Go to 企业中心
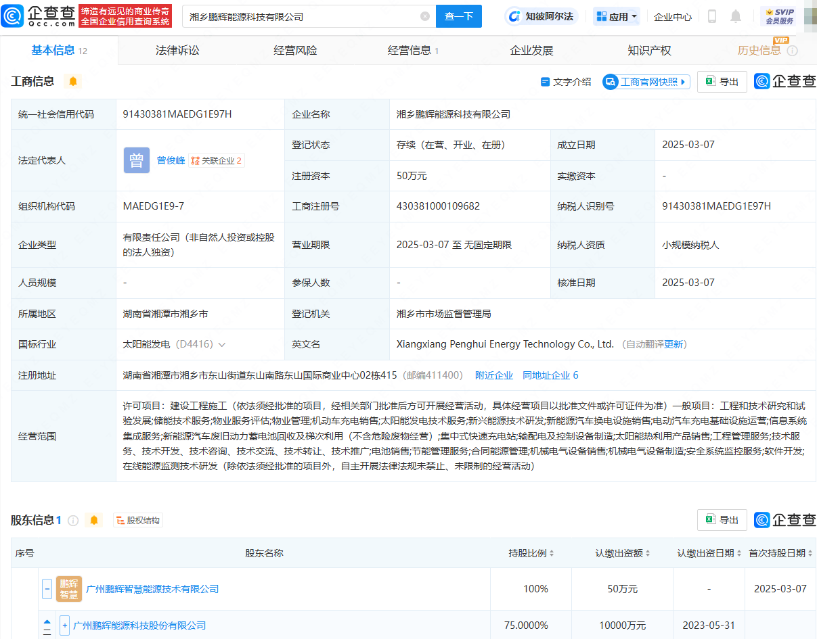Image resolution: width=817 pixels, height=639 pixels. 673,16
